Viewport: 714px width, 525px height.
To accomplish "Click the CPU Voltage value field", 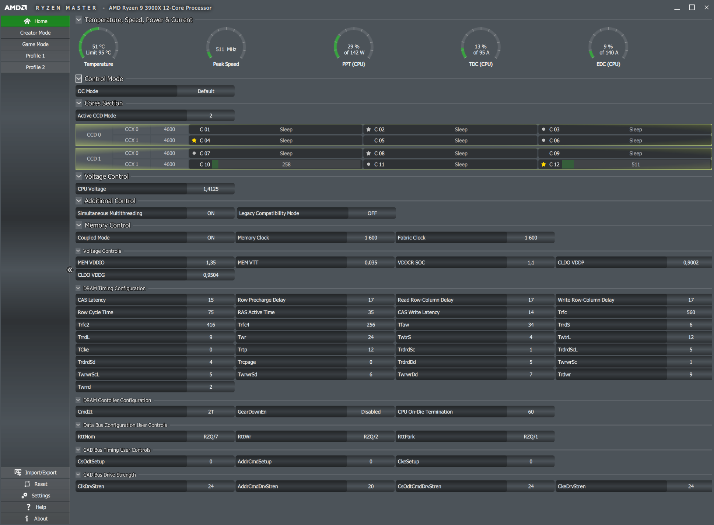I will [210, 189].
